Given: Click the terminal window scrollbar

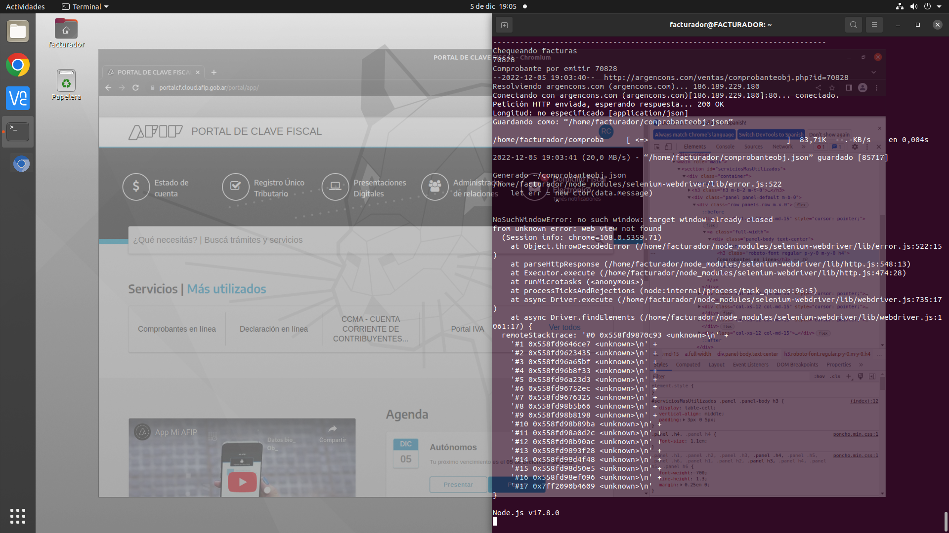Looking at the screenshot, I should pos(946,521).
